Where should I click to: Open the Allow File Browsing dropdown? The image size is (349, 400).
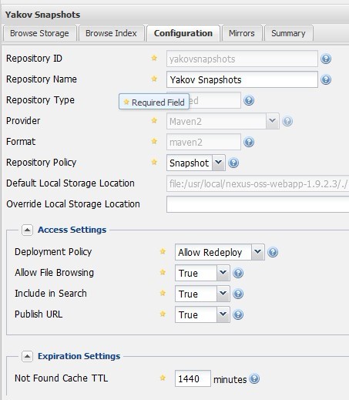click(223, 273)
